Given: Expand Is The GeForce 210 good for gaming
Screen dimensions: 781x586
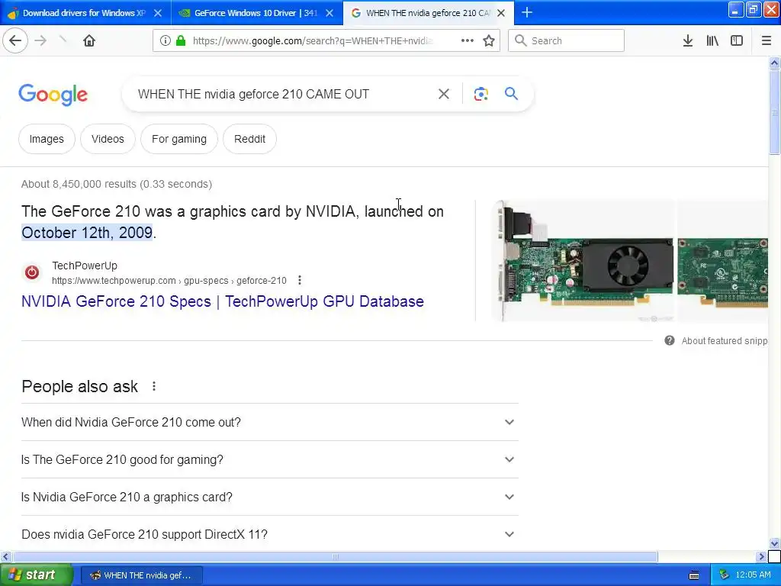Looking at the screenshot, I should pos(270,459).
